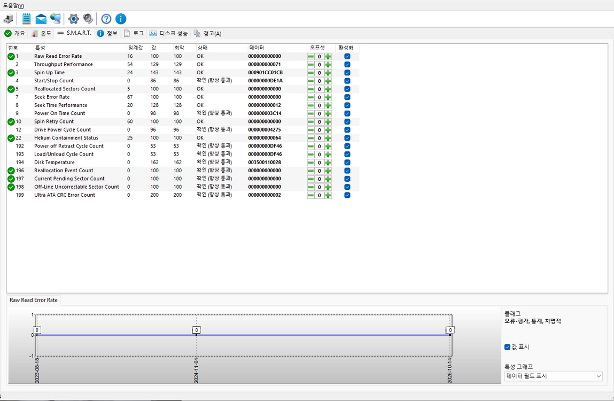Click green check icon on Reallocated Sectors Count row
This screenshot has height=401, width=614.
(11, 89)
